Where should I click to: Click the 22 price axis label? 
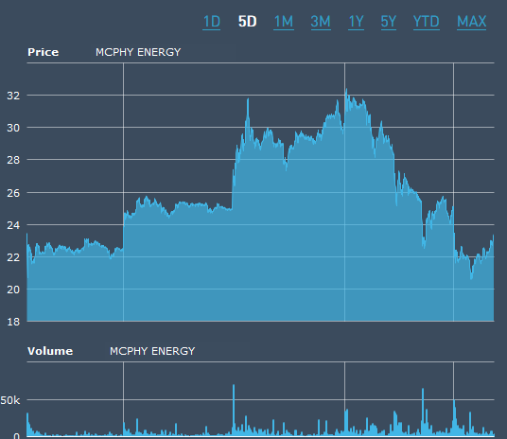pyautogui.click(x=13, y=257)
